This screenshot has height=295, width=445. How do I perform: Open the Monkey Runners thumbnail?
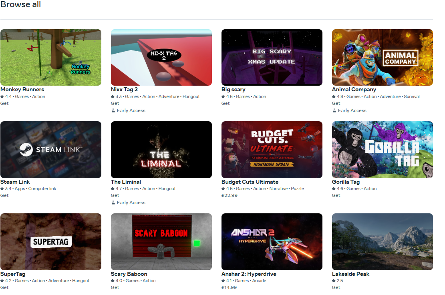coord(51,57)
